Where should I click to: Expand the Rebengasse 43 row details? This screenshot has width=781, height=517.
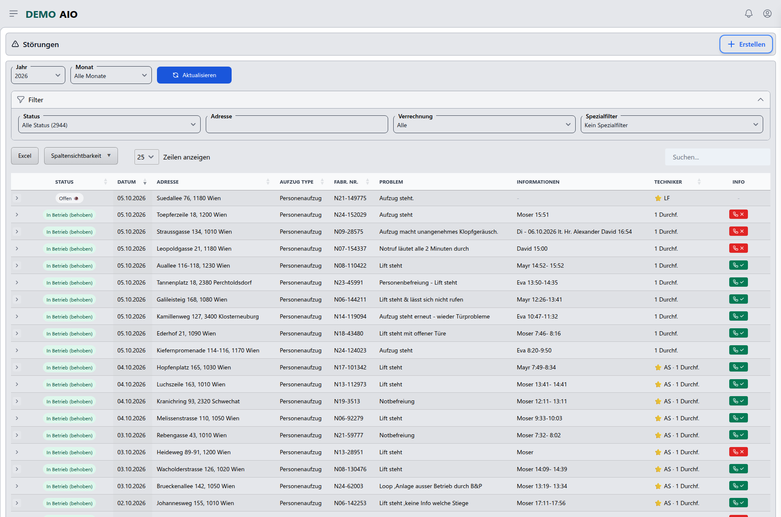pos(17,435)
